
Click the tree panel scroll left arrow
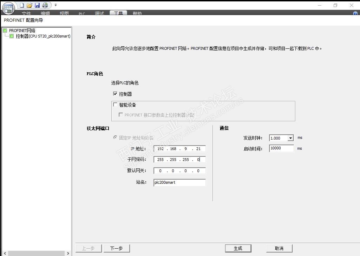[5, 253]
